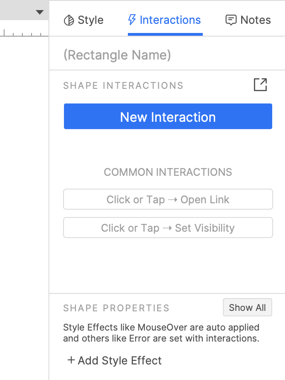Open the Notes tab label
Viewport: 285px width, 380px height.
[x=255, y=20]
